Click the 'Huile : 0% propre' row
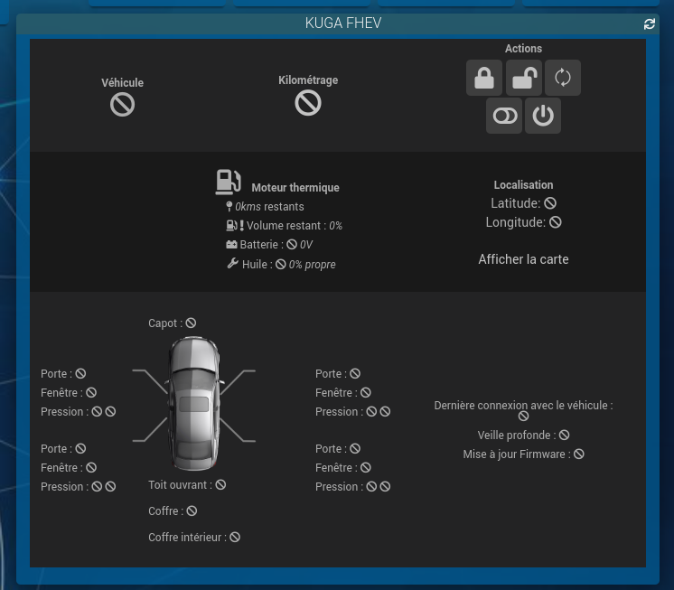This screenshot has width=674, height=590. click(x=281, y=264)
